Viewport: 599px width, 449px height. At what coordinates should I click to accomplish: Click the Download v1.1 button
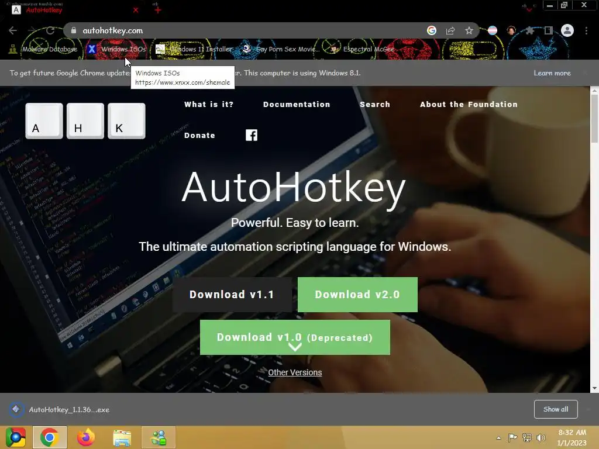(232, 295)
